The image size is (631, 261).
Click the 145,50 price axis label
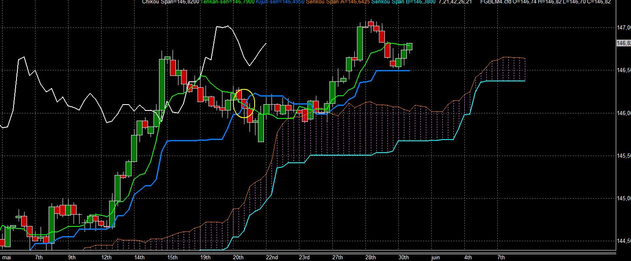(x=624, y=156)
